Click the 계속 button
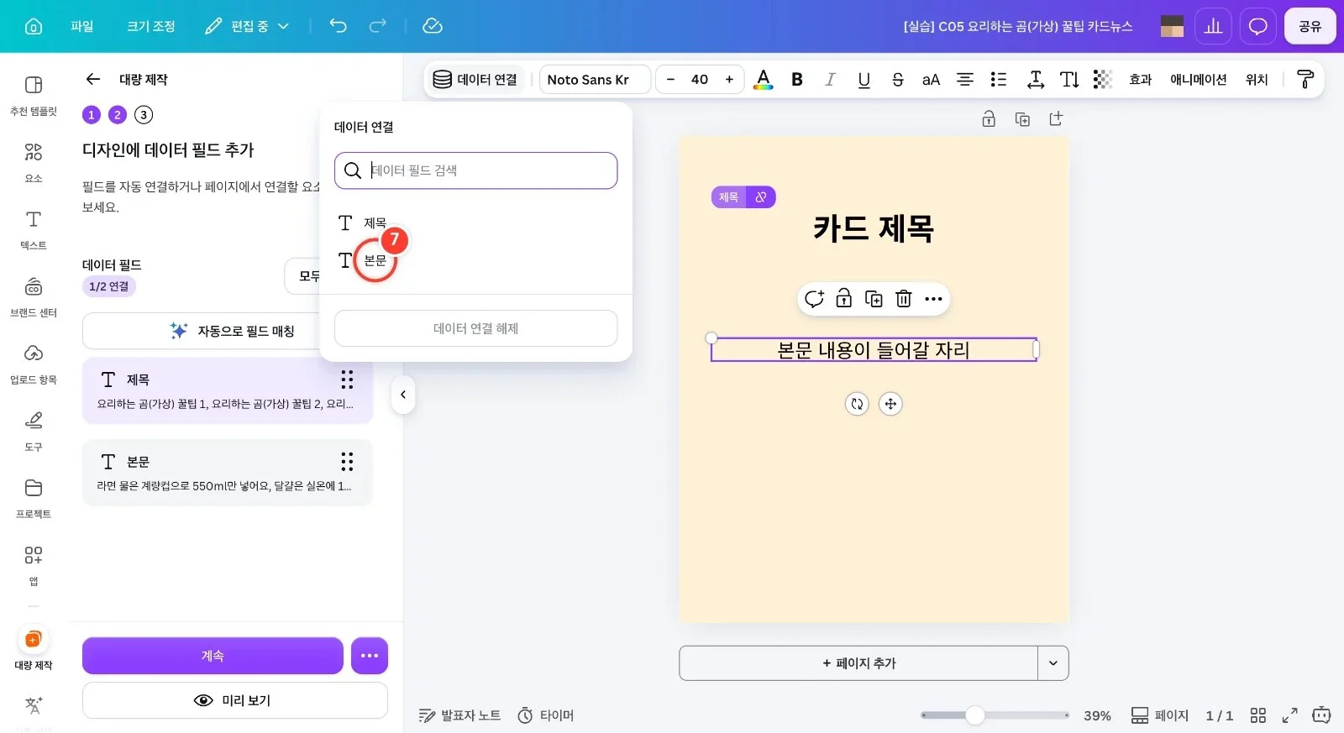The image size is (1344, 733). (x=213, y=656)
